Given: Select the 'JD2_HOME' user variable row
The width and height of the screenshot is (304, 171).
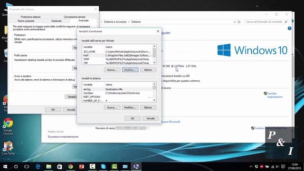Looking at the screenshot, I should point(117,52).
